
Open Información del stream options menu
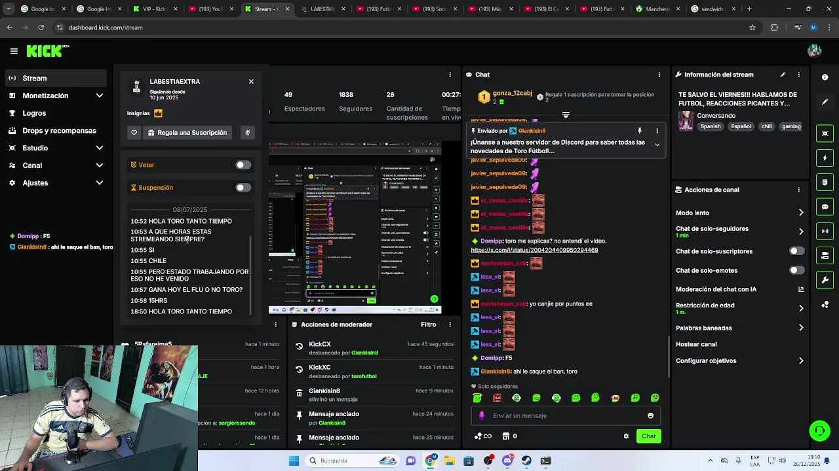tap(798, 75)
